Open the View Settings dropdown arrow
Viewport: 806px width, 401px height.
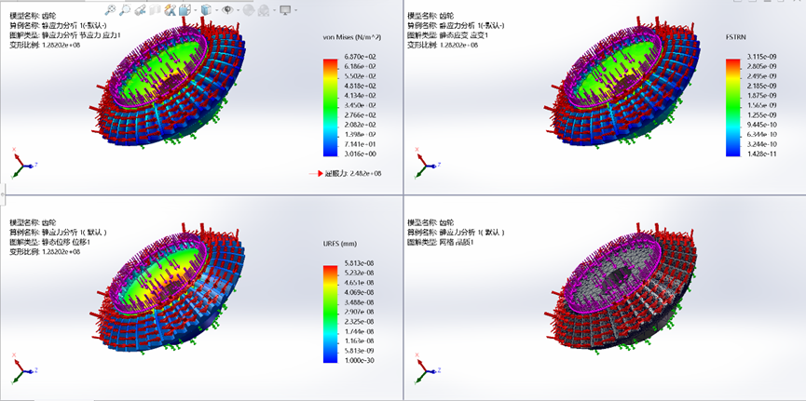coord(295,11)
